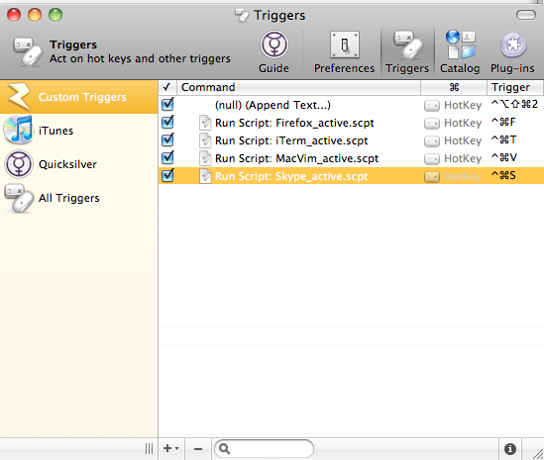The width and height of the screenshot is (544, 460).
Task: Select "Run Script: Skype_active.scpt" command
Action: [291, 177]
